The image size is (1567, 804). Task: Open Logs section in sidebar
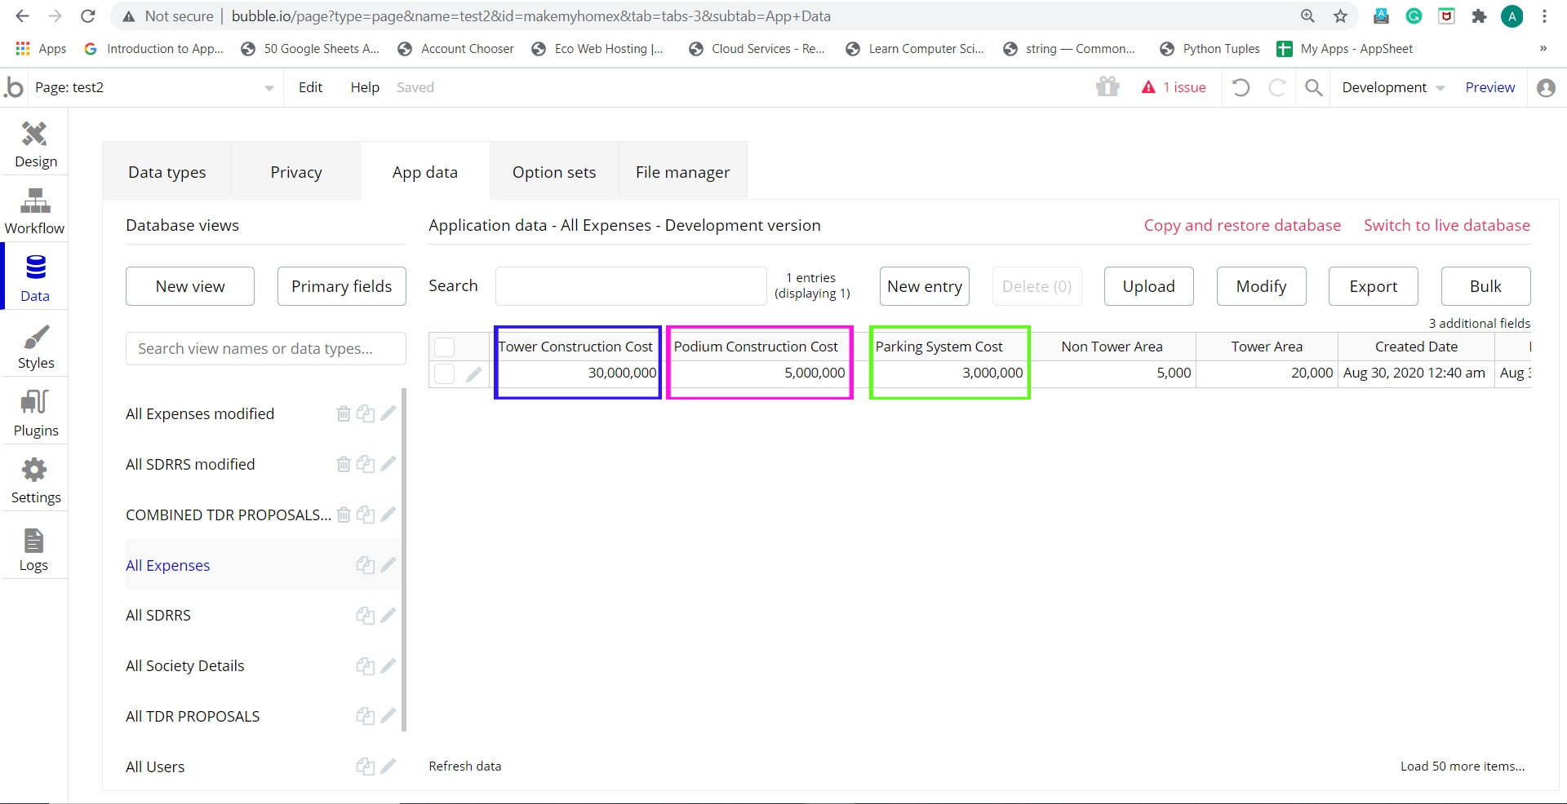pyautogui.click(x=33, y=550)
